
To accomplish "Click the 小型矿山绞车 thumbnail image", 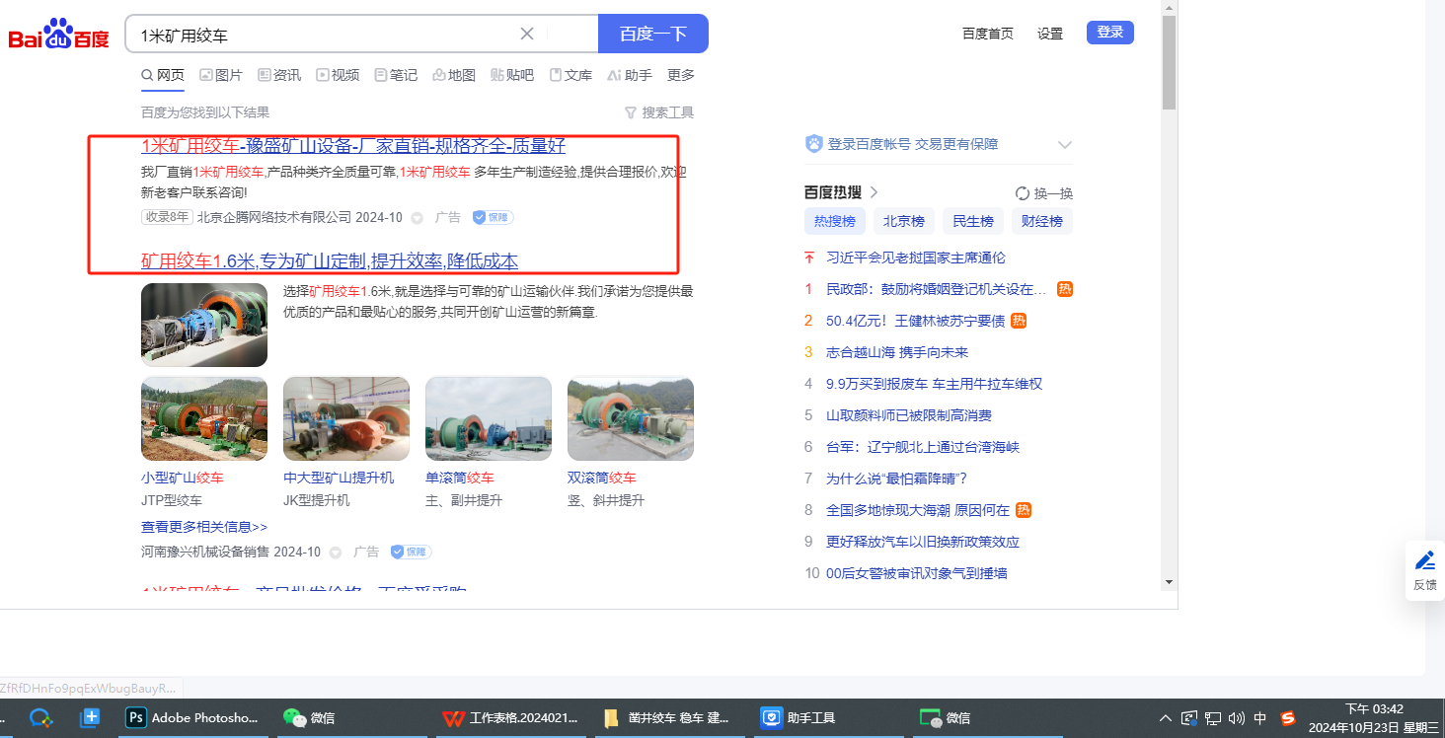I will (x=204, y=418).
